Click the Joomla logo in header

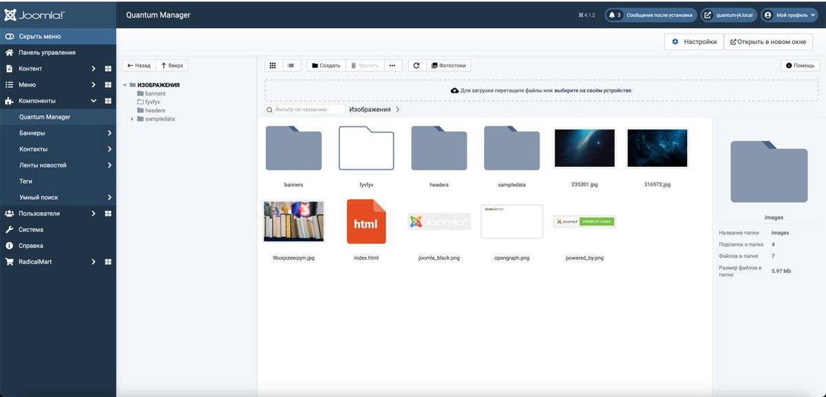[x=34, y=14]
